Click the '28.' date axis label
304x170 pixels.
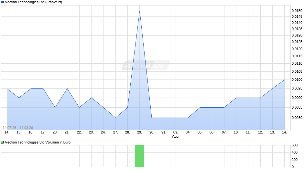pos(127,132)
